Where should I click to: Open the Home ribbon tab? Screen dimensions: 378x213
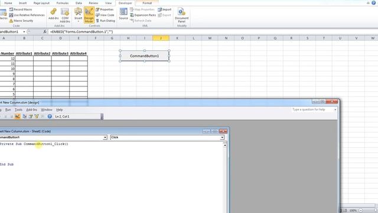coord(8,3)
